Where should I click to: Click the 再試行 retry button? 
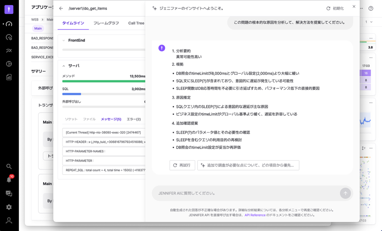182,165
